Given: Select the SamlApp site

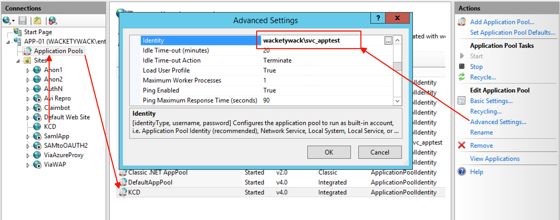Looking at the screenshot, I should click(x=56, y=136).
